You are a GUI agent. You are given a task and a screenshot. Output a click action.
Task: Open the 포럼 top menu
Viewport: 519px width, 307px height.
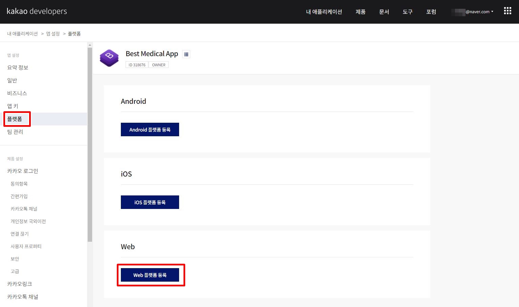431,12
